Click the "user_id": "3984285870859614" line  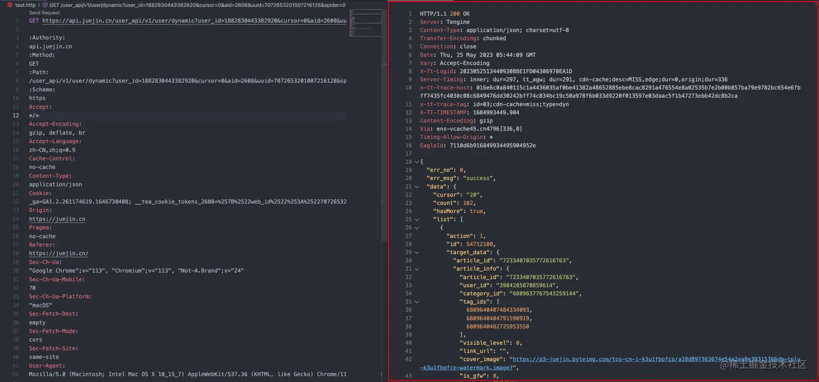click(509, 285)
